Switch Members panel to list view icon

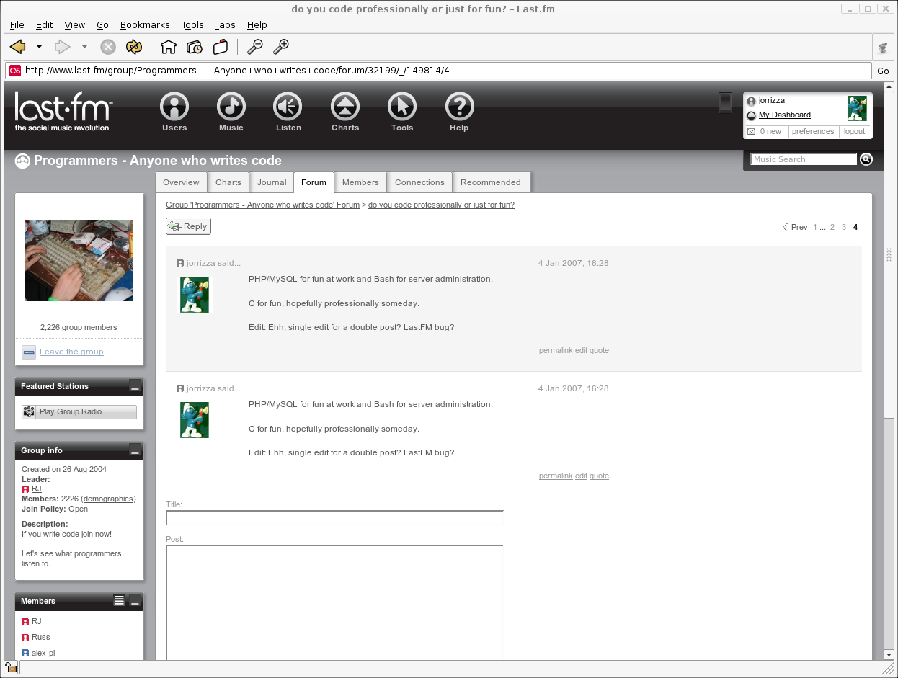[x=120, y=600]
